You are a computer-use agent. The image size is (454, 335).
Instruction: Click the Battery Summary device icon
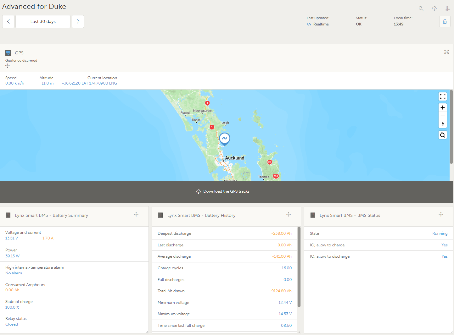8,215
